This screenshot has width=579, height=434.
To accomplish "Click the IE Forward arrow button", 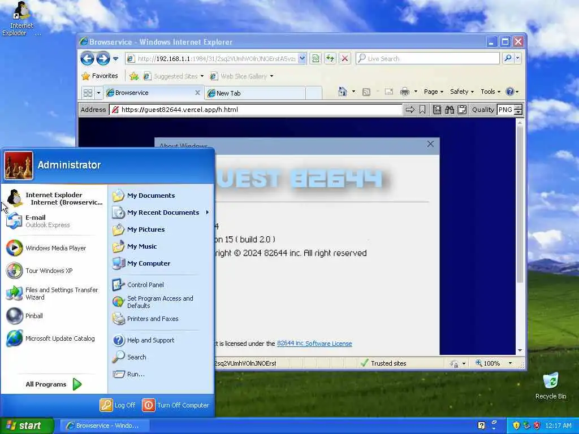I will tap(103, 58).
